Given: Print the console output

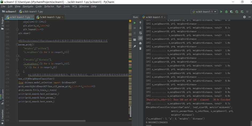Looking at the screenshot, I should (140, 43).
